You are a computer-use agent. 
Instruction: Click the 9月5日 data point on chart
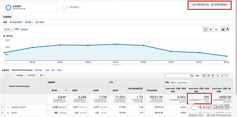(116, 44)
